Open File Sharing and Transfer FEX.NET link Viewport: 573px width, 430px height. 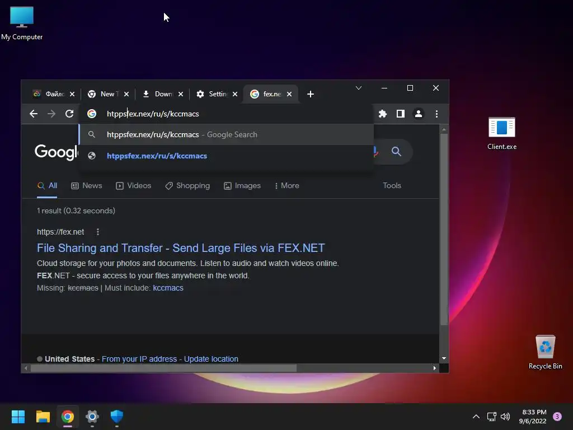(181, 248)
